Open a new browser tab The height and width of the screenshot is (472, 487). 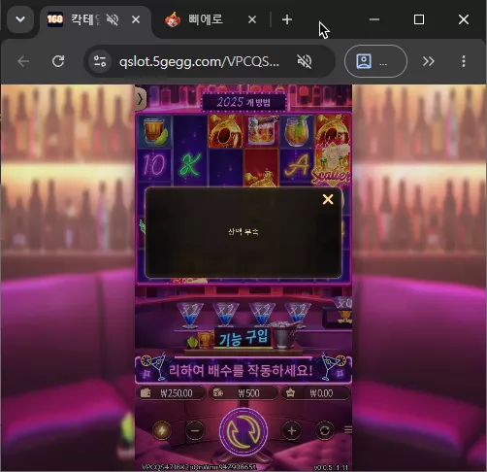pos(287,19)
